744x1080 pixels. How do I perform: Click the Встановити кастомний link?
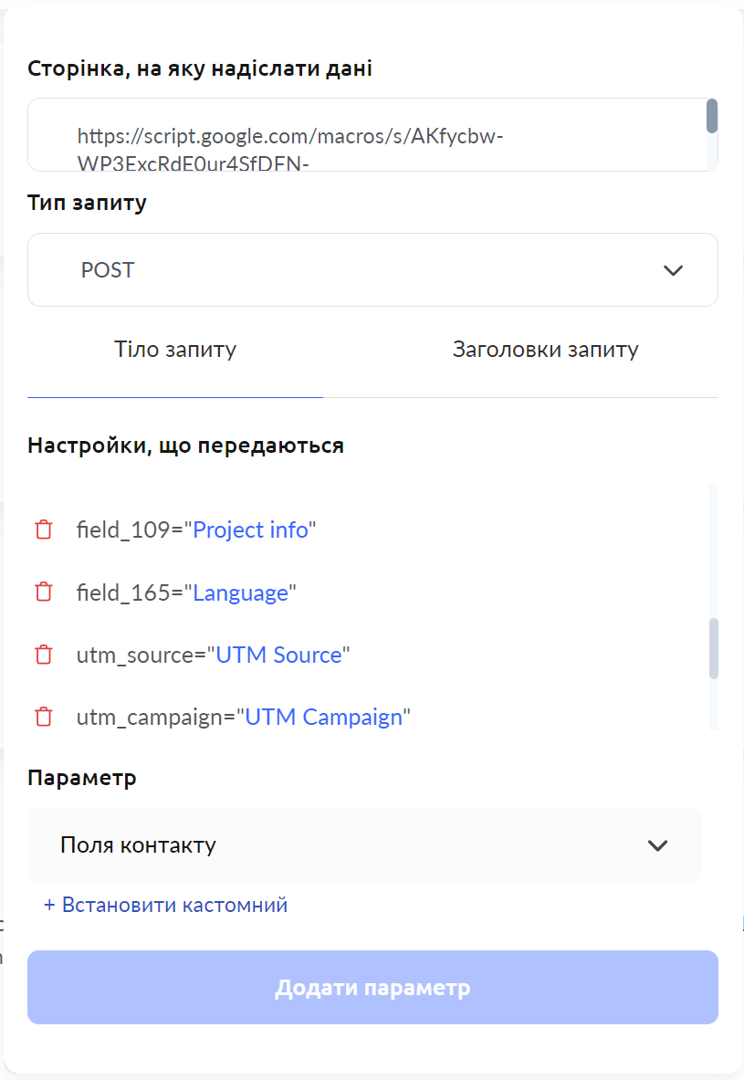165,905
